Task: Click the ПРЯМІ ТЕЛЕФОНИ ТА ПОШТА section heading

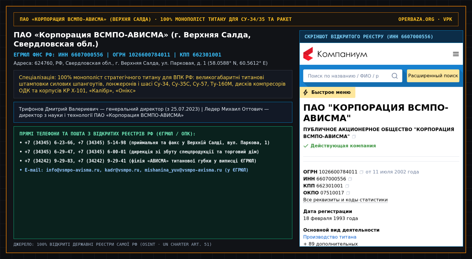Action: pos(107,134)
